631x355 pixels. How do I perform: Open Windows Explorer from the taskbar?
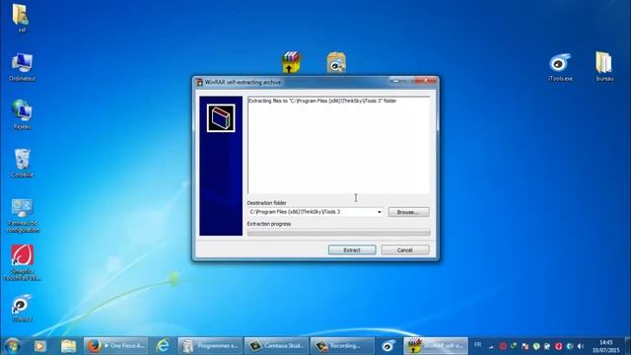[68, 346]
